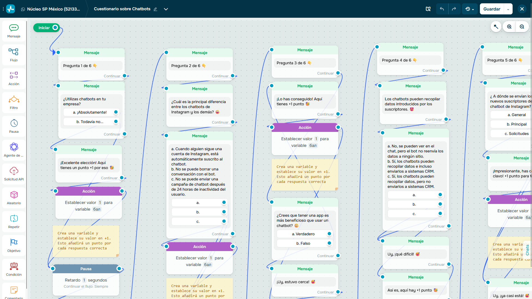This screenshot has width=532, height=299.
Task: Open the Pausa block Retardo 1 segundos
Action: (86, 280)
